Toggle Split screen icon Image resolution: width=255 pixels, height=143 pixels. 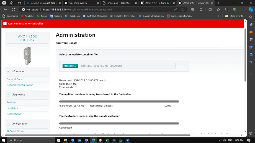210,10
